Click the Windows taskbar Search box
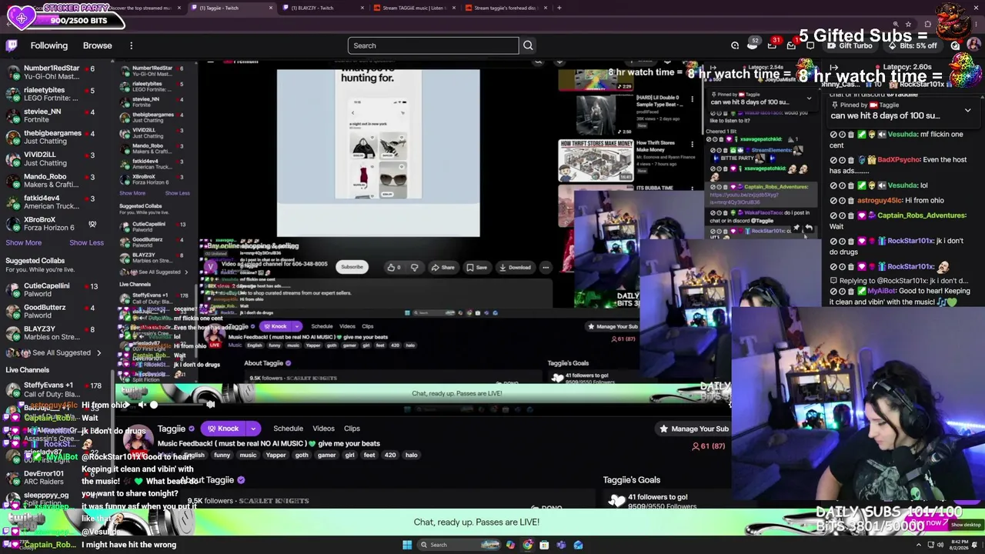Viewport: 985px width, 554px height. tap(459, 545)
